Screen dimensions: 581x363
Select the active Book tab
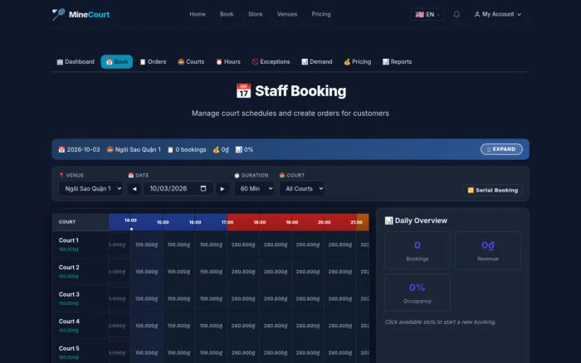pos(117,62)
